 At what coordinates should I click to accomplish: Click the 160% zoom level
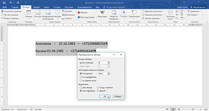click(x=206, y=109)
